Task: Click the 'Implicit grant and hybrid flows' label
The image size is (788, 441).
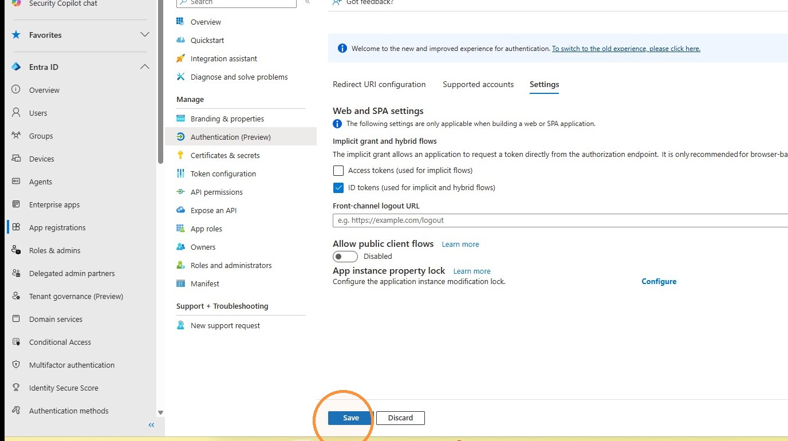Action: 385,141
